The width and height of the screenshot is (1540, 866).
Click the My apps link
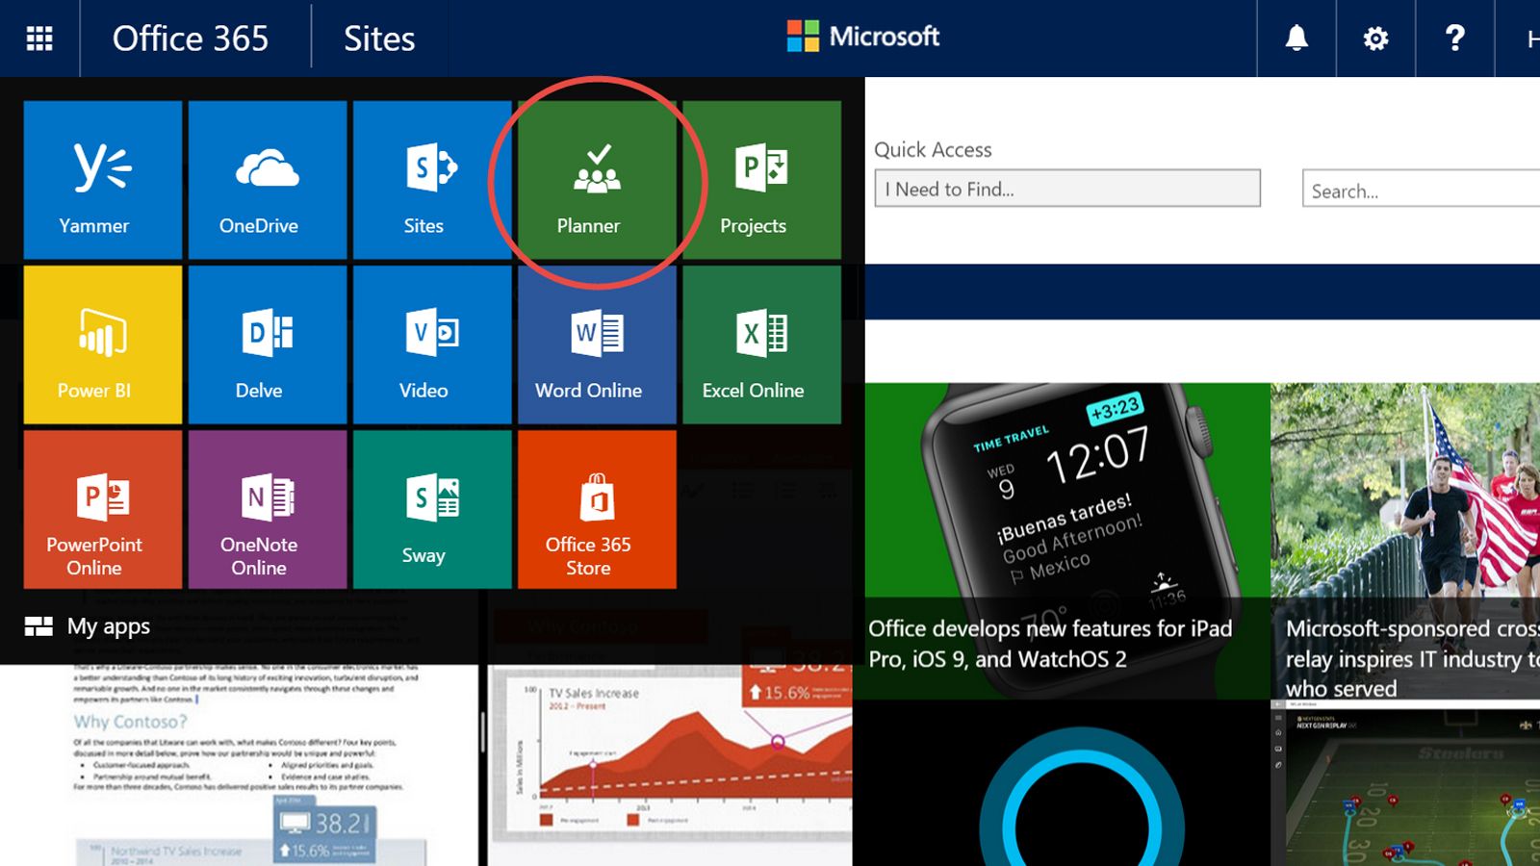point(88,626)
